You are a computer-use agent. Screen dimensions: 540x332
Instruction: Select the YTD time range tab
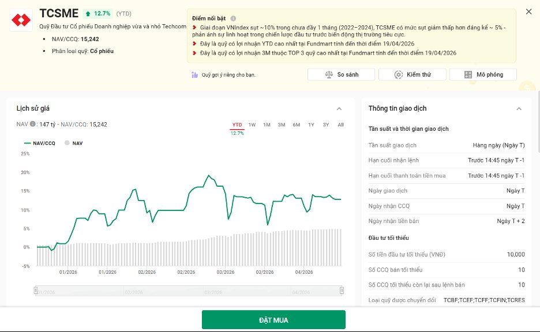(x=237, y=125)
